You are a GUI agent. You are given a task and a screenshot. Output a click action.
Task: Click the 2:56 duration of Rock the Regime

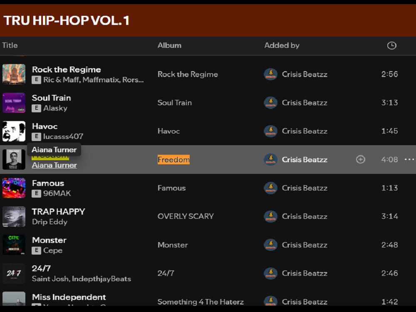pyautogui.click(x=389, y=74)
